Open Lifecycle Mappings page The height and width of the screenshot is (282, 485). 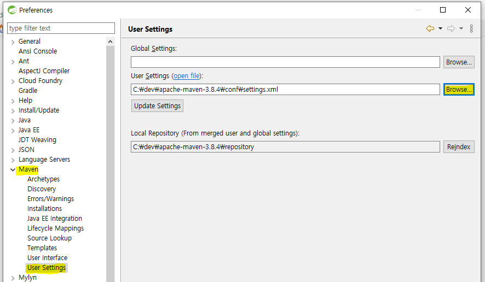(x=55, y=228)
